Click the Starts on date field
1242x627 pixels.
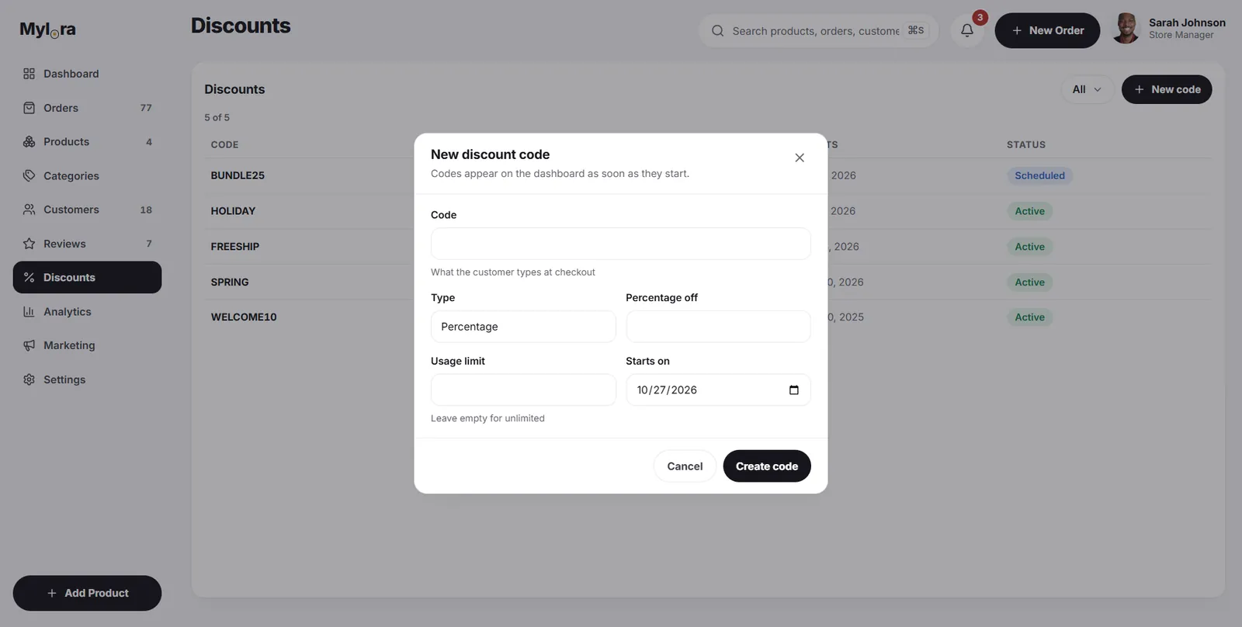718,390
